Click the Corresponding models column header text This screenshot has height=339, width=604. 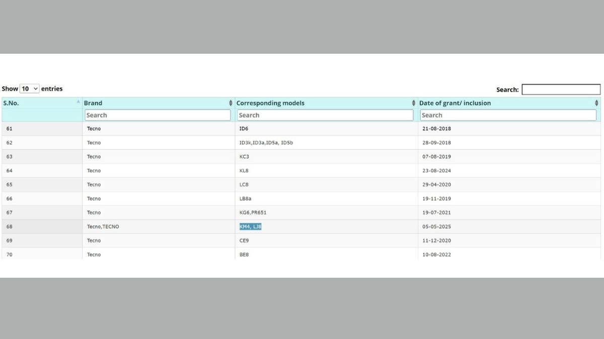(x=270, y=103)
